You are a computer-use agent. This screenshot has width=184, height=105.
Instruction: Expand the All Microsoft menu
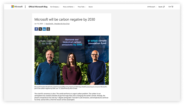tap(152, 7)
